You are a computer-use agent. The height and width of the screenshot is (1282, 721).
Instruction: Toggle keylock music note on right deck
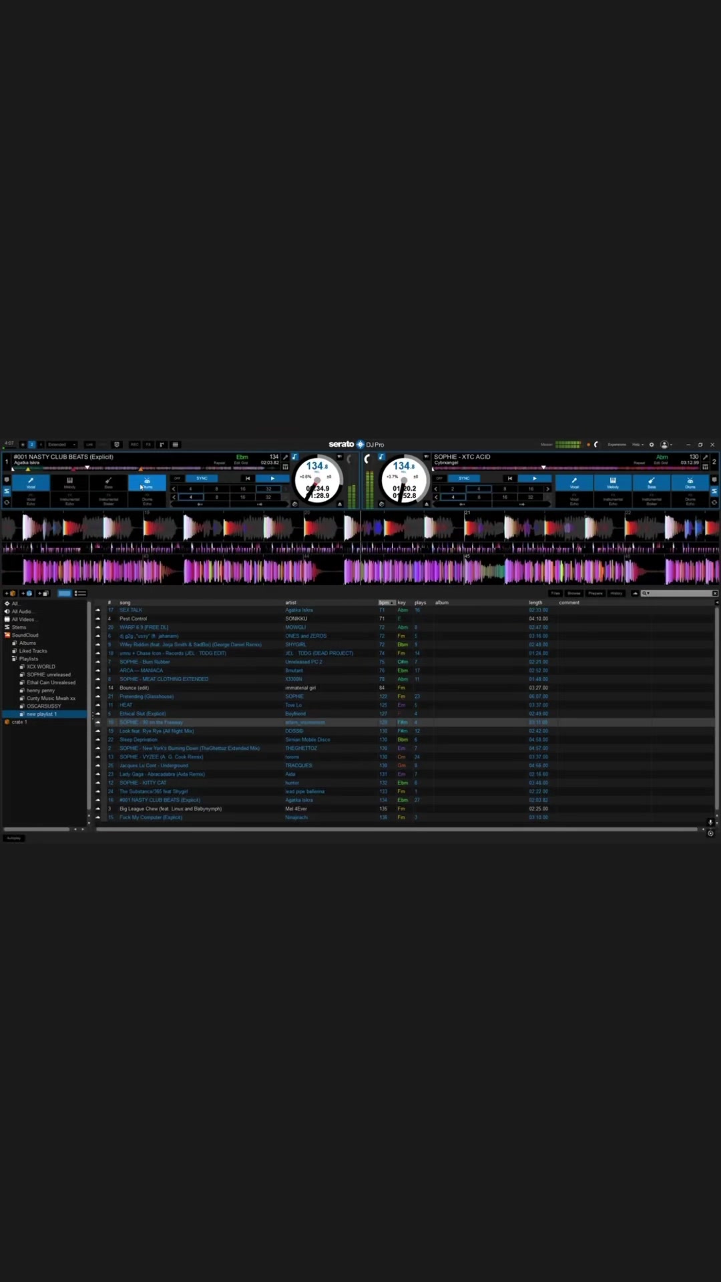(x=381, y=457)
